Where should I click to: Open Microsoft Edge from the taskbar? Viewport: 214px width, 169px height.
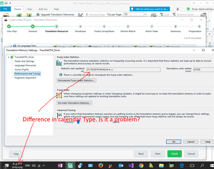pos(182,165)
